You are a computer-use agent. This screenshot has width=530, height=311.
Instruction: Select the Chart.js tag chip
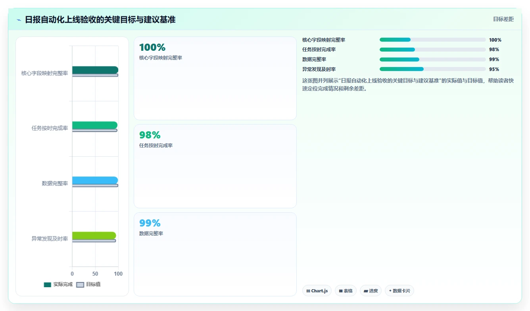coord(317,291)
